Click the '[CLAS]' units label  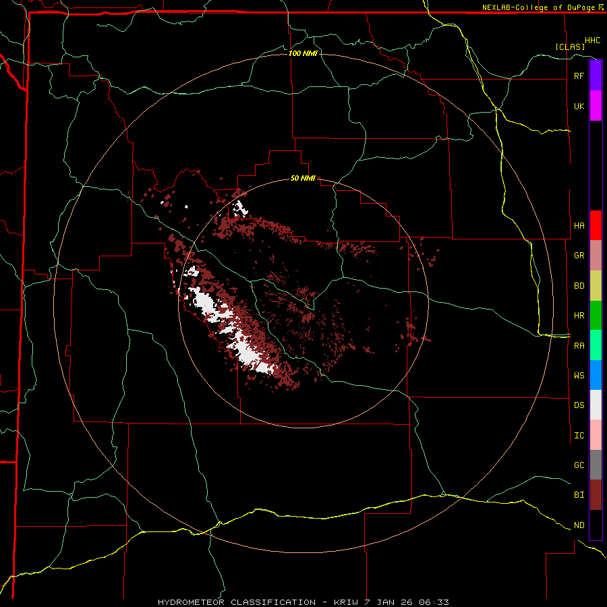pyautogui.click(x=570, y=47)
